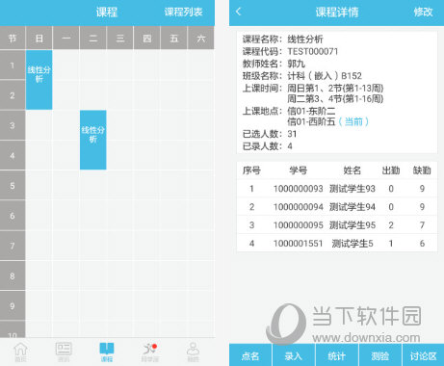Open 课程列表 in the header

184,13
